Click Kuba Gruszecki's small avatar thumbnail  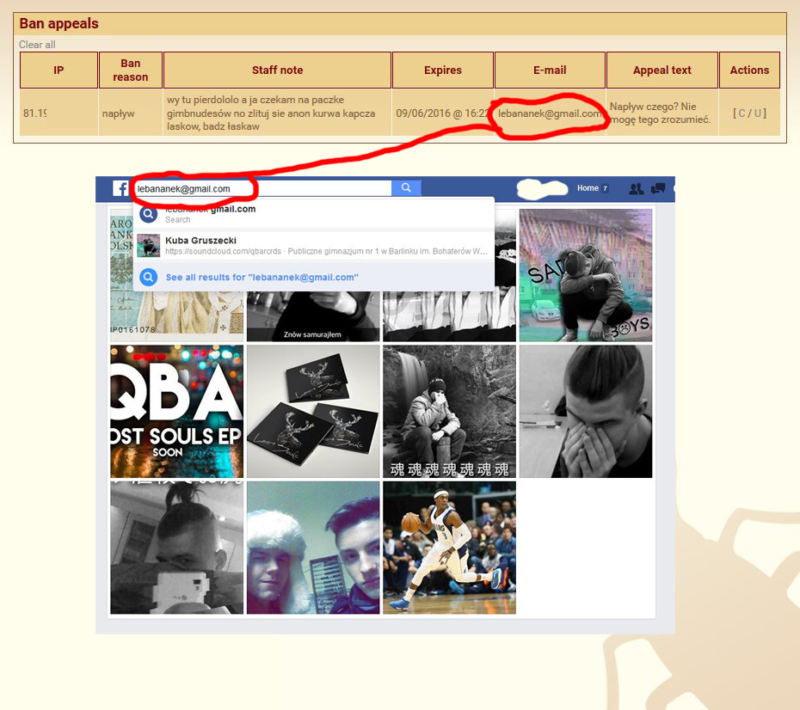149,246
